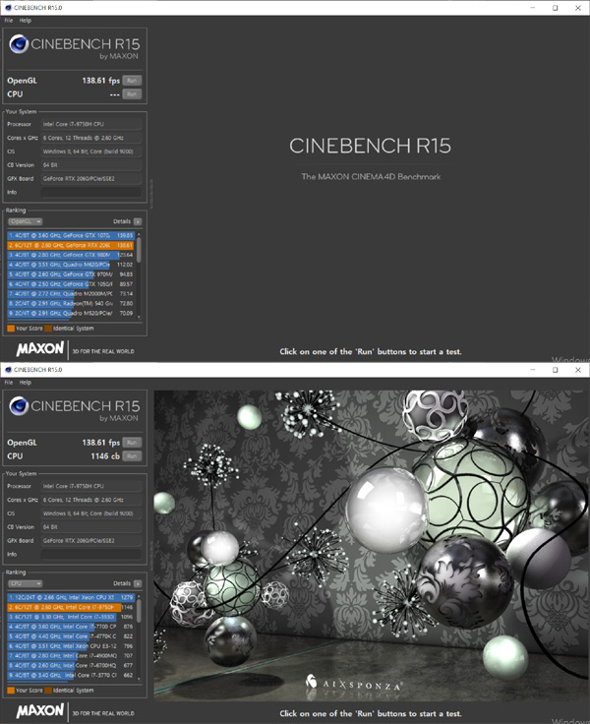Select ranking row GeForce GTX 1050 89.57
Screen dimensions: 590x724
pos(71,284)
